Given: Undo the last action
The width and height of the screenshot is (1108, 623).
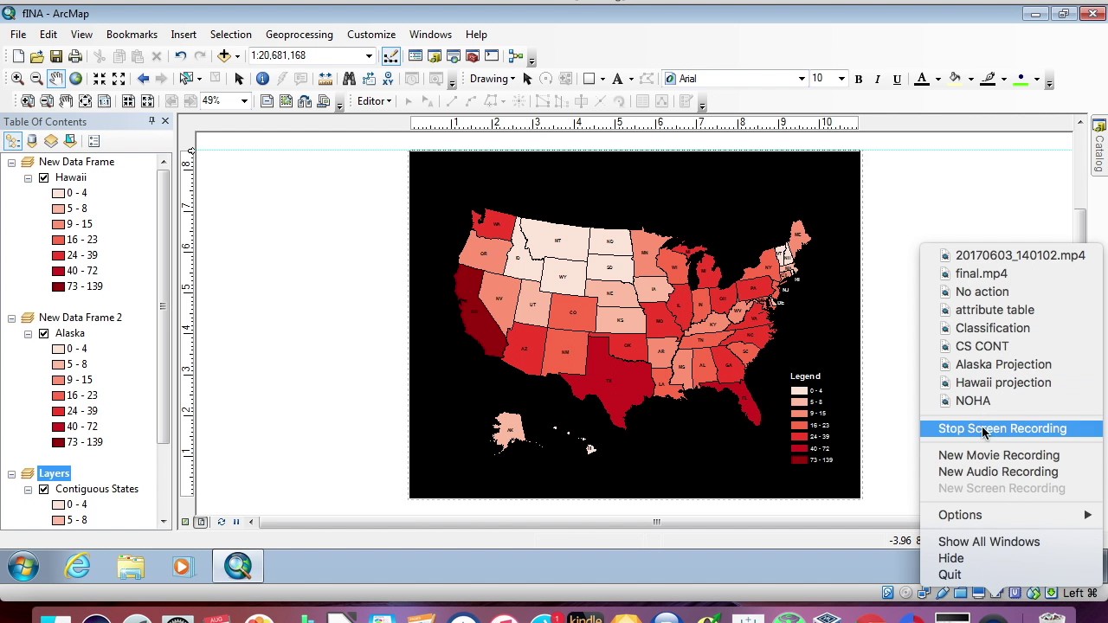Looking at the screenshot, I should coord(180,56).
